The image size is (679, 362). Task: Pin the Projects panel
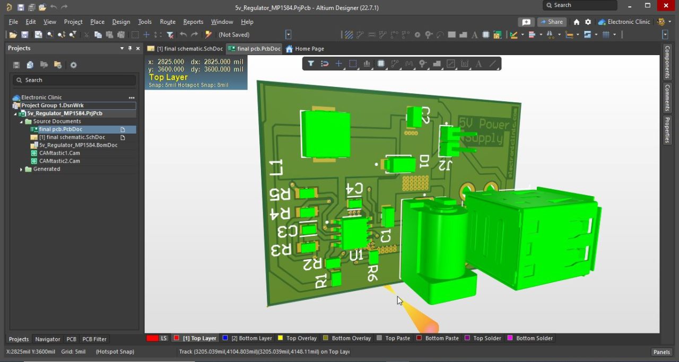click(130, 48)
